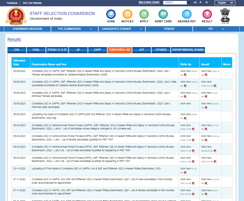Click the APPLY icon

pos(144,14)
